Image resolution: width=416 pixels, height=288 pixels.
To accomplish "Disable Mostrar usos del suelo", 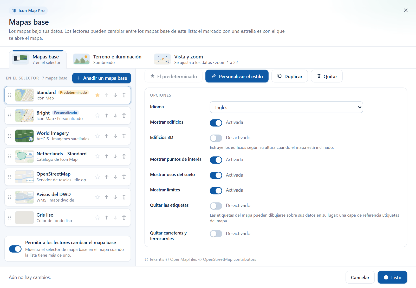I will [216, 175].
